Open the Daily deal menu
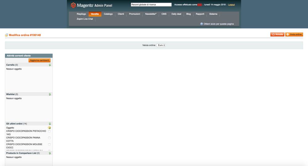Viewport: 308px width, 166px height. point(176,14)
